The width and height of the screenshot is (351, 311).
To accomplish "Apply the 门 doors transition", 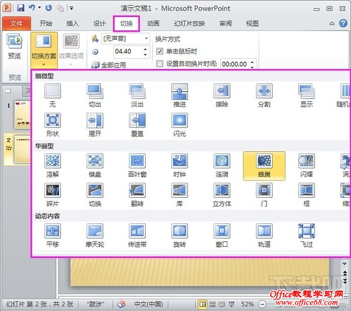I will (264, 195).
